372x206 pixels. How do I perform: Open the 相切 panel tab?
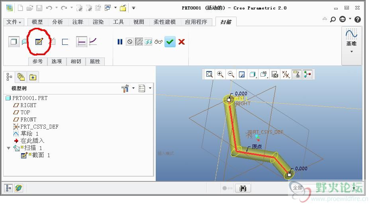point(76,62)
